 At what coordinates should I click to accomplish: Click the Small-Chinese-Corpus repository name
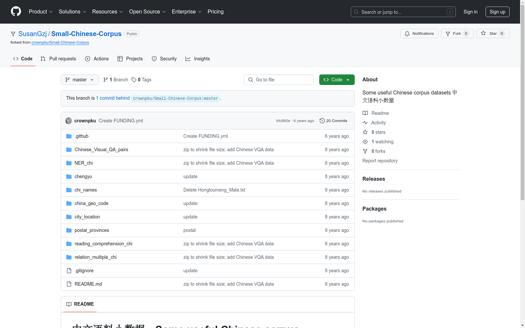[x=86, y=34]
